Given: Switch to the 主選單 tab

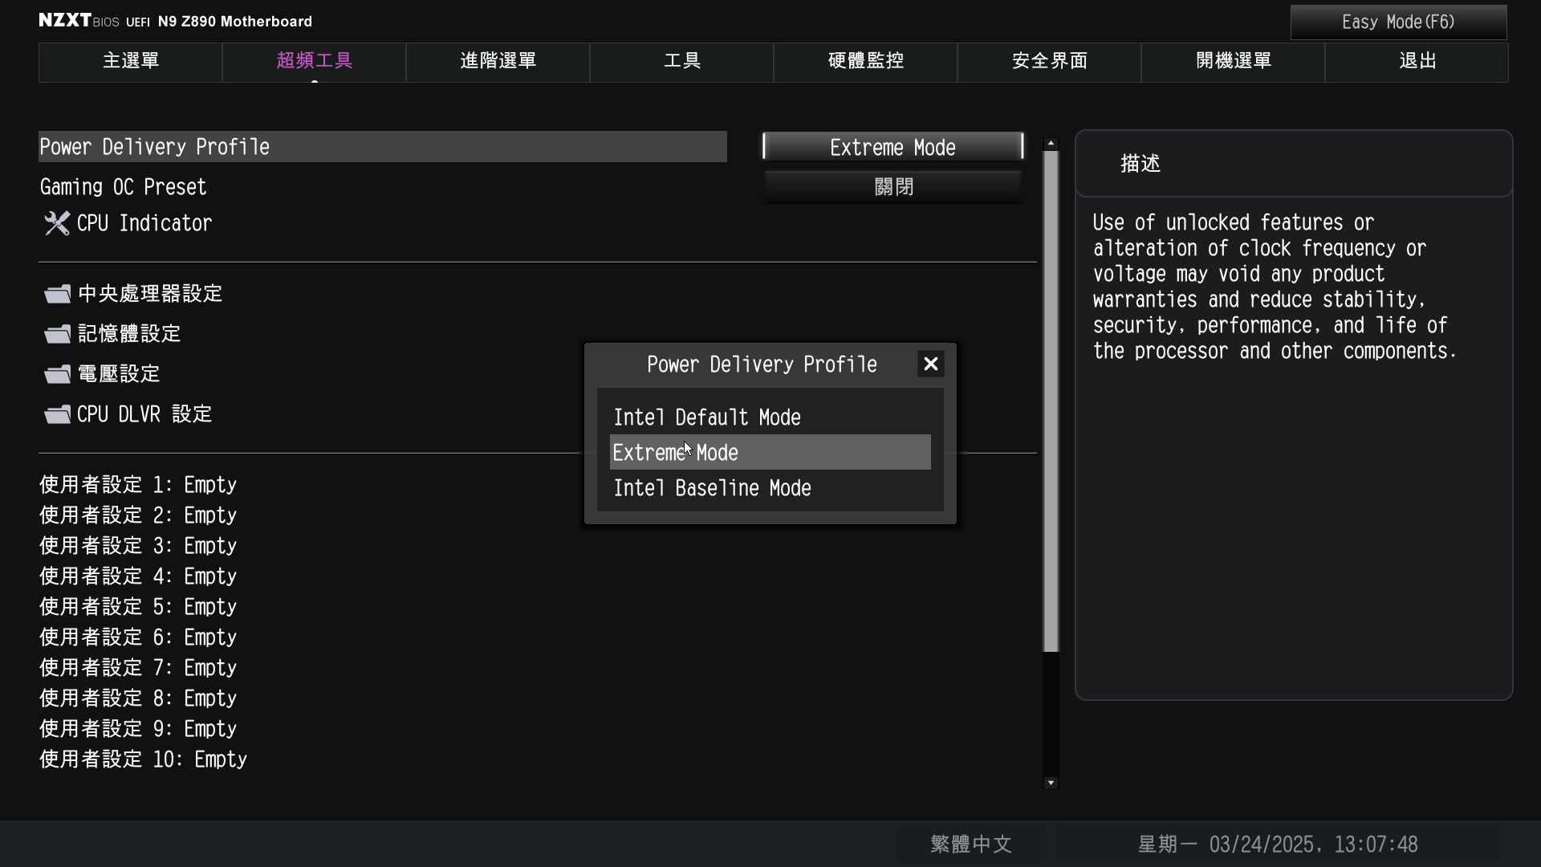Looking at the screenshot, I should (131, 62).
